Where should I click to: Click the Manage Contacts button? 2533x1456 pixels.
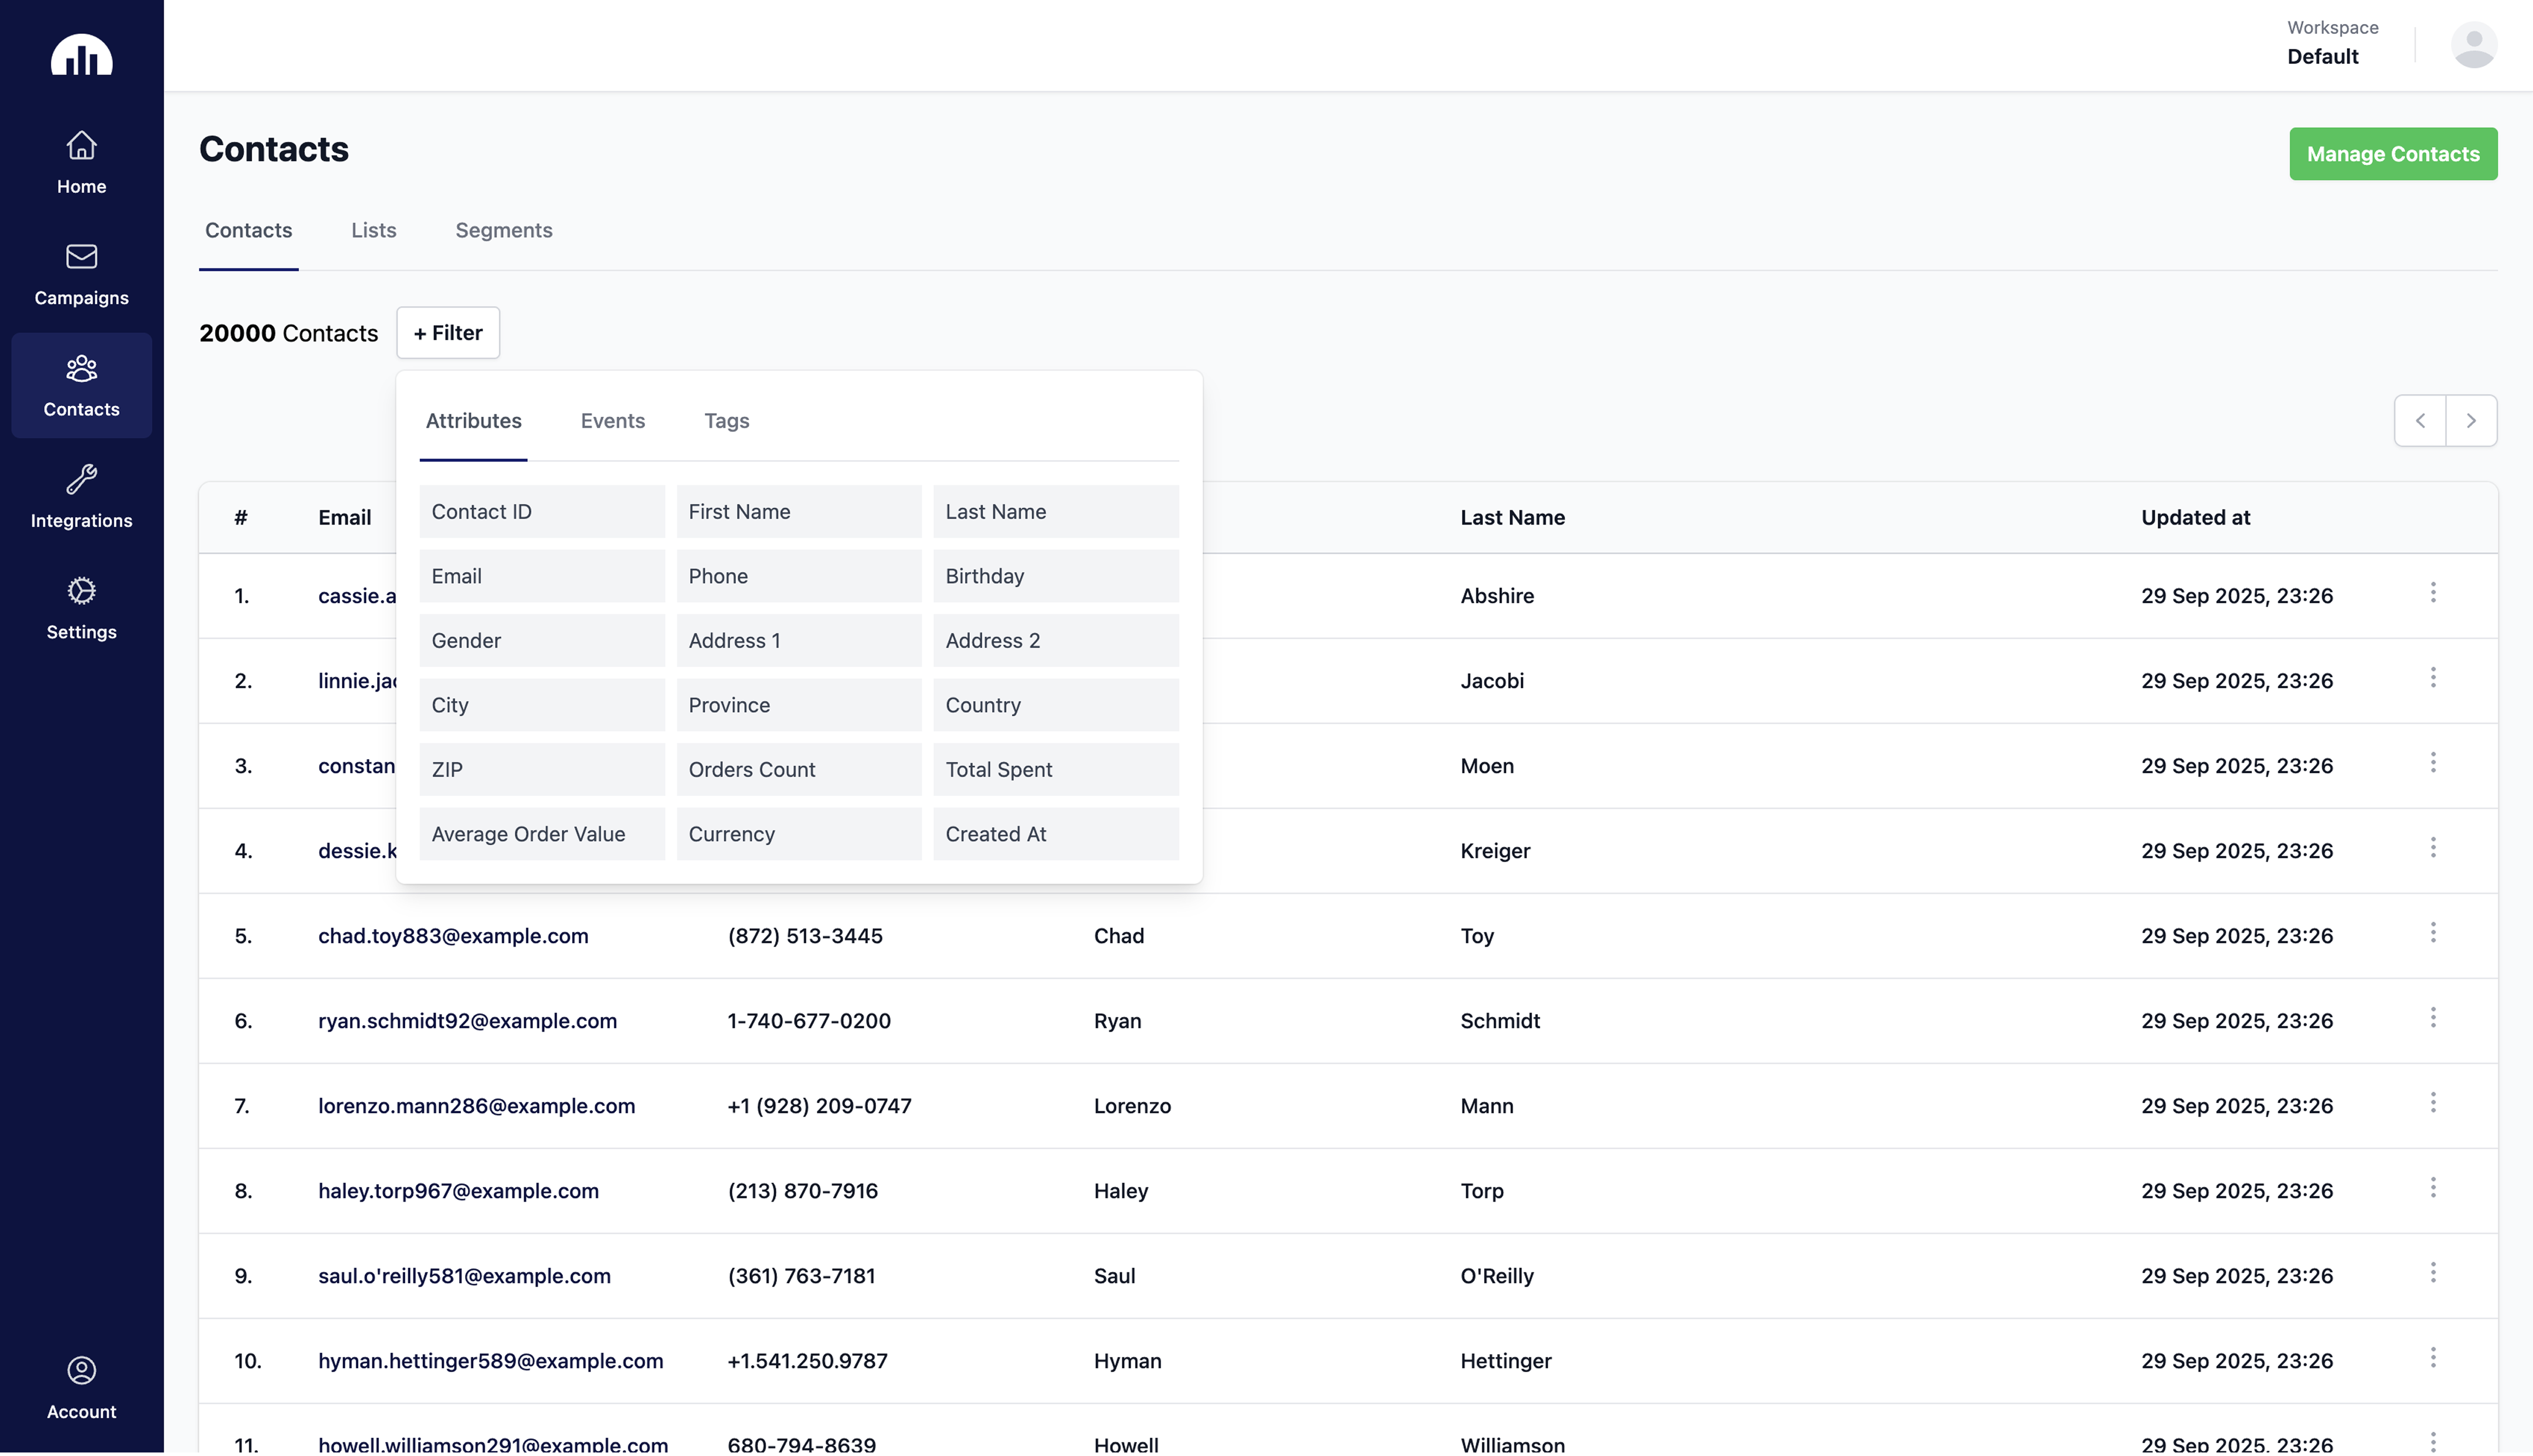[x=2392, y=154]
